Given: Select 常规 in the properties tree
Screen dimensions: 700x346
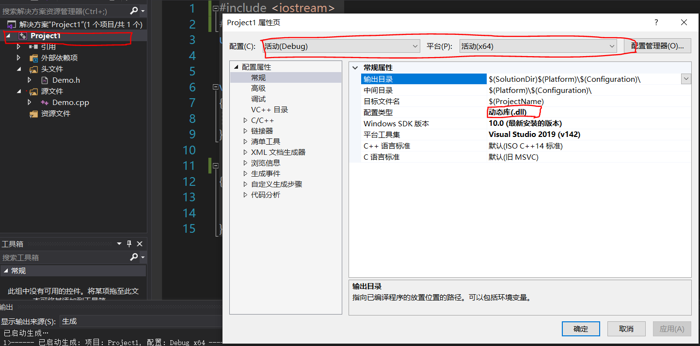Looking at the screenshot, I should [258, 78].
